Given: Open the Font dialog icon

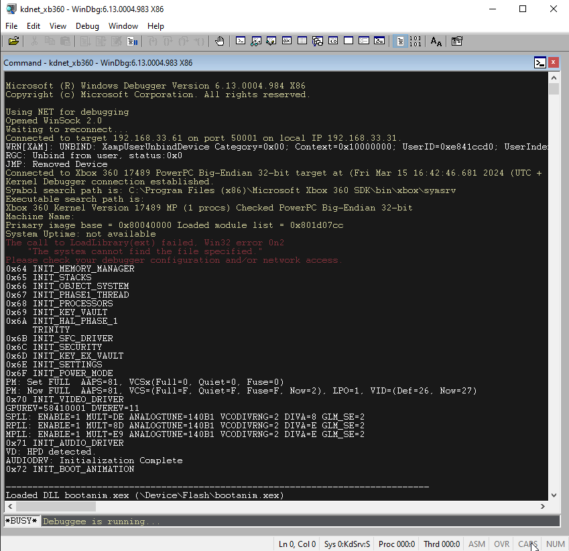Looking at the screenshot, I should [x=436, y=42].
